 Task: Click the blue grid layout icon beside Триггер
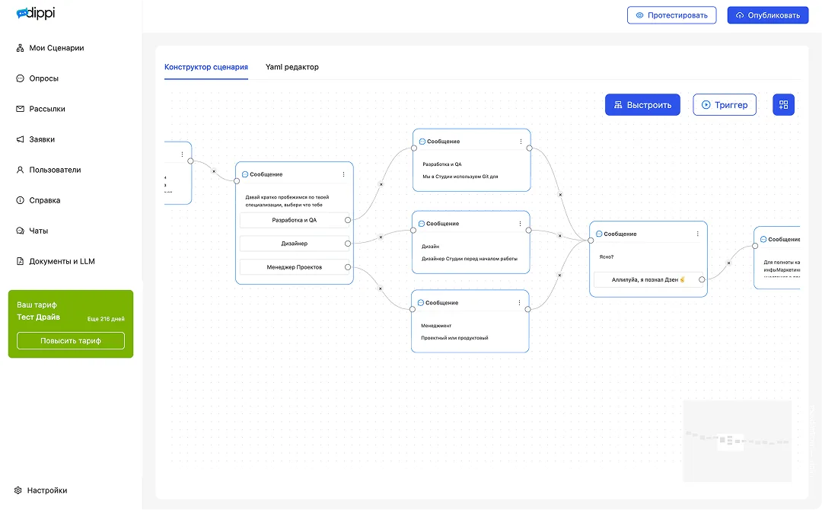tap(783, 104)
